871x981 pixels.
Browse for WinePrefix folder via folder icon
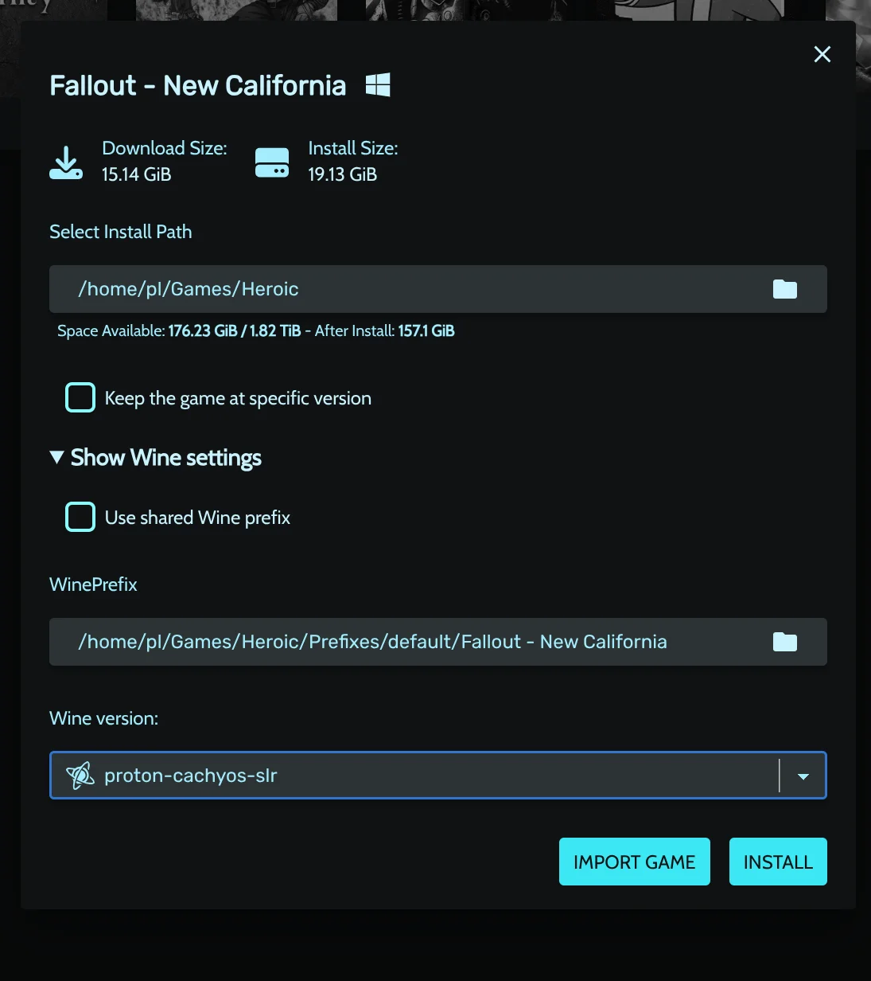[x=785, y=642]
